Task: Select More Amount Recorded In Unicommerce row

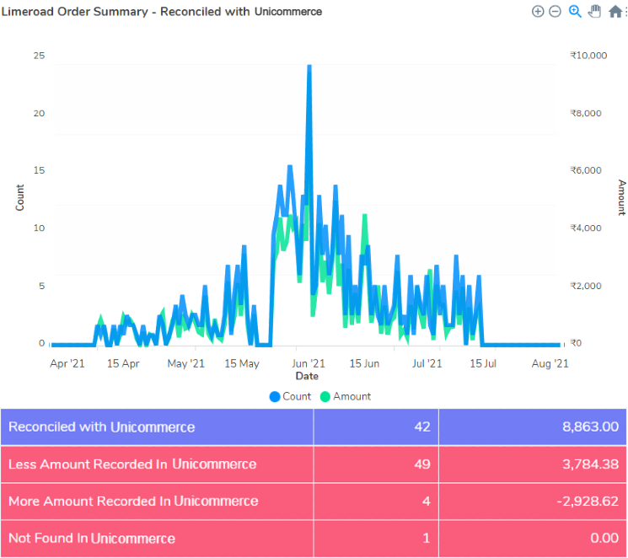Action: click(x=314, y=502)
